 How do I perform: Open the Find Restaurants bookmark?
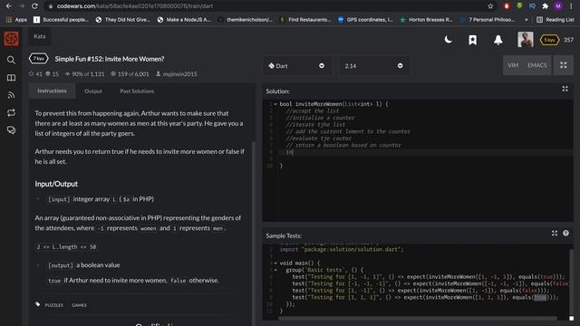pos(305,20)
